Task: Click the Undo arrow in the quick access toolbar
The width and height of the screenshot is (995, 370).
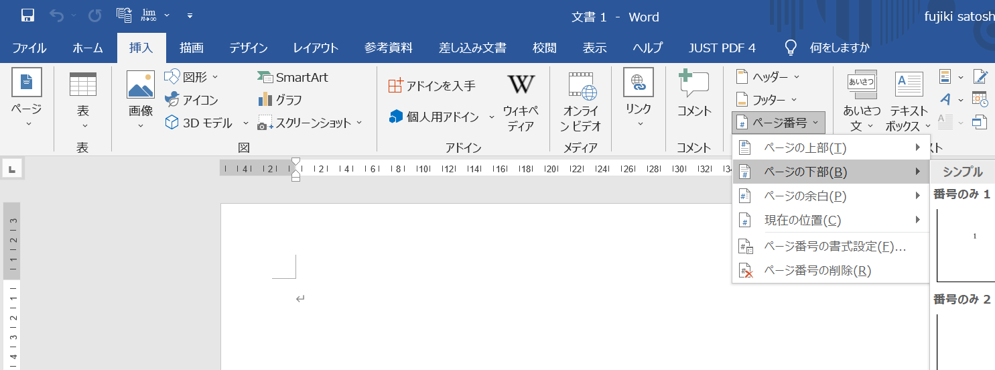Action: click(x=56, y=15)
